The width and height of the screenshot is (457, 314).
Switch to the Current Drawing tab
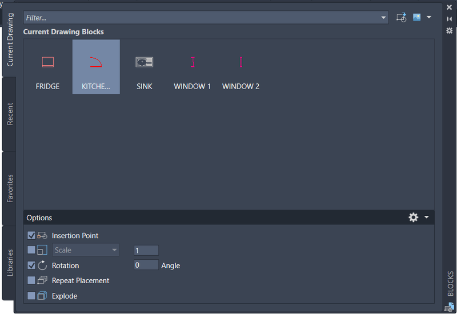[x=10, y=40]
